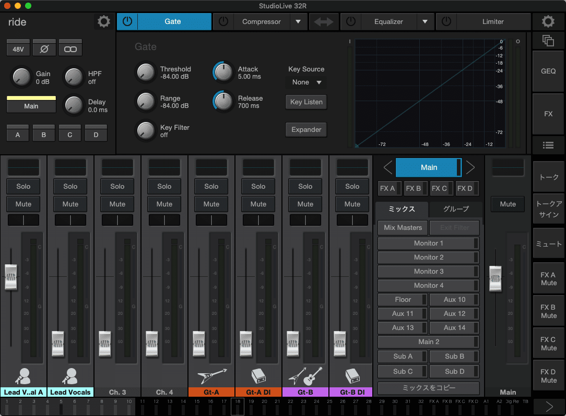Click ミックスをコピー button
Viewport: 566px width, 416px height.
pos(429,388)
